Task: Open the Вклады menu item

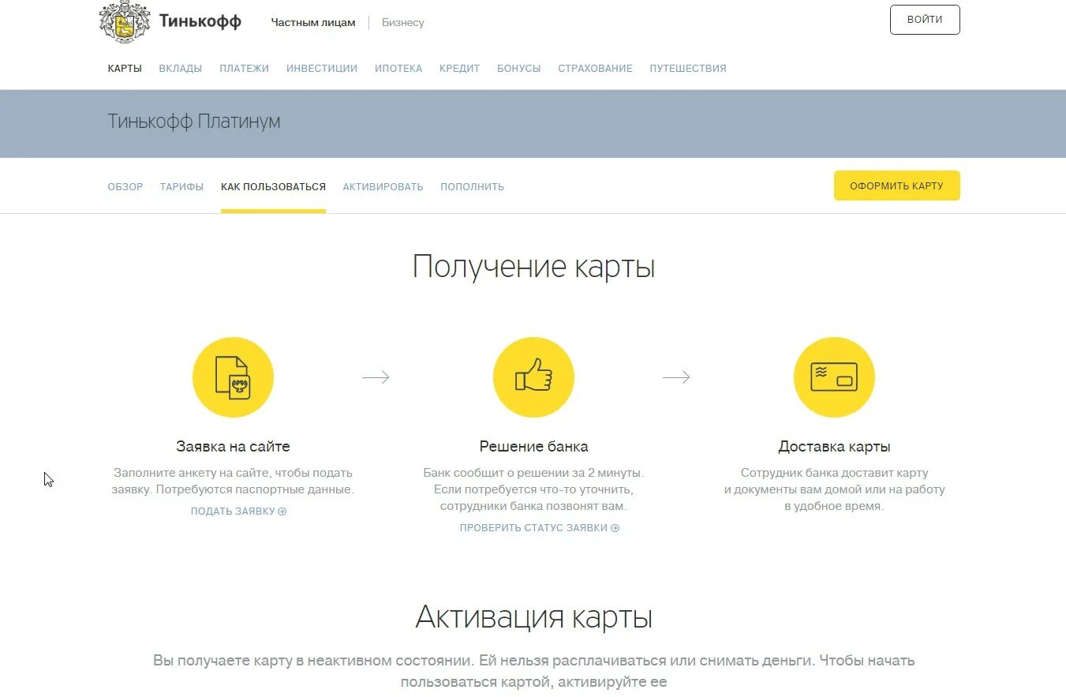Action: click(181, 69)
